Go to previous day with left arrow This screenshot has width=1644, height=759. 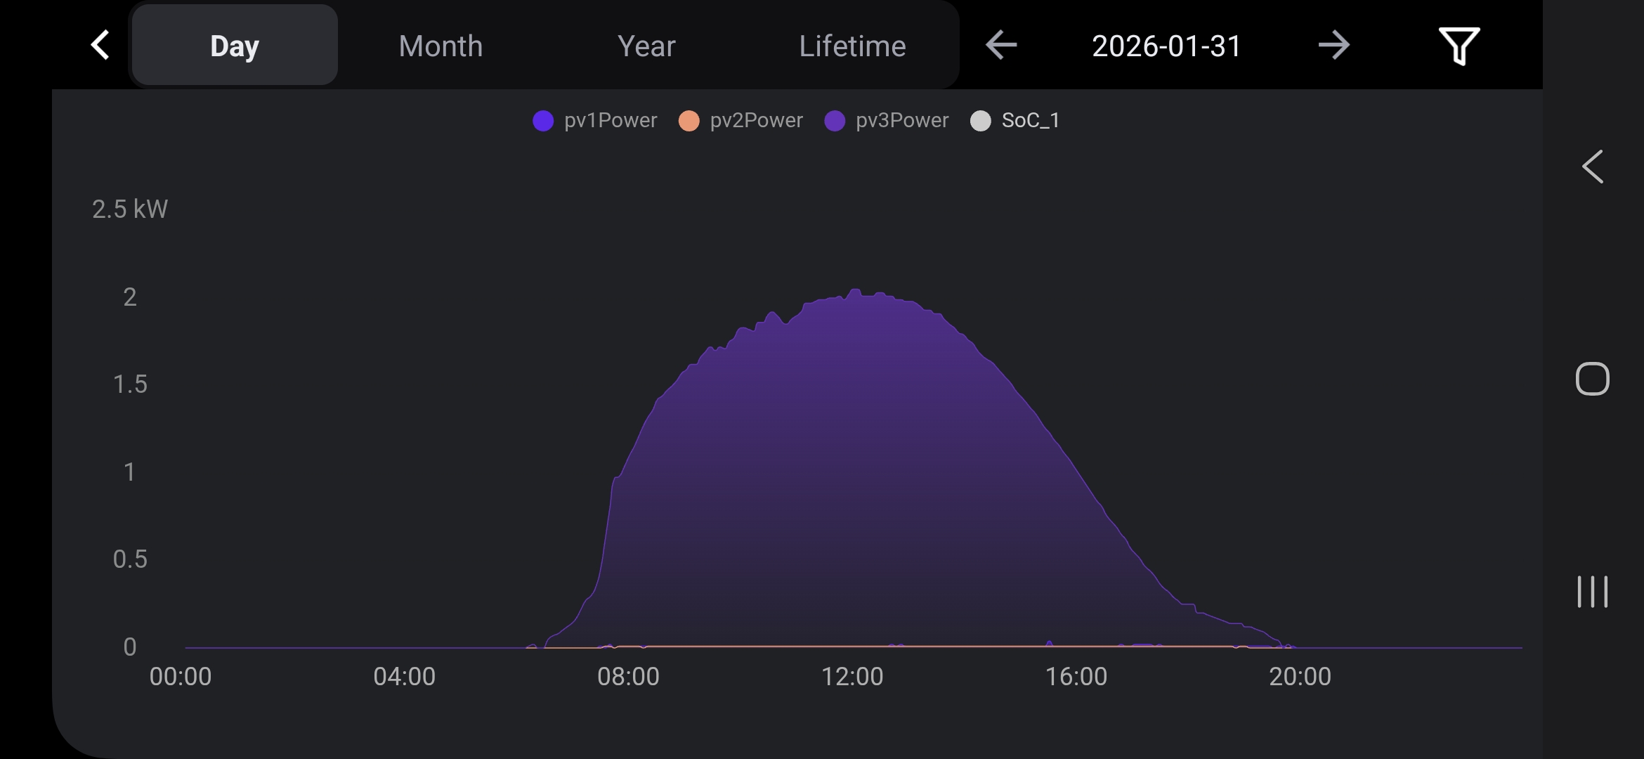pyautogui.click(x=1000, y=46)
